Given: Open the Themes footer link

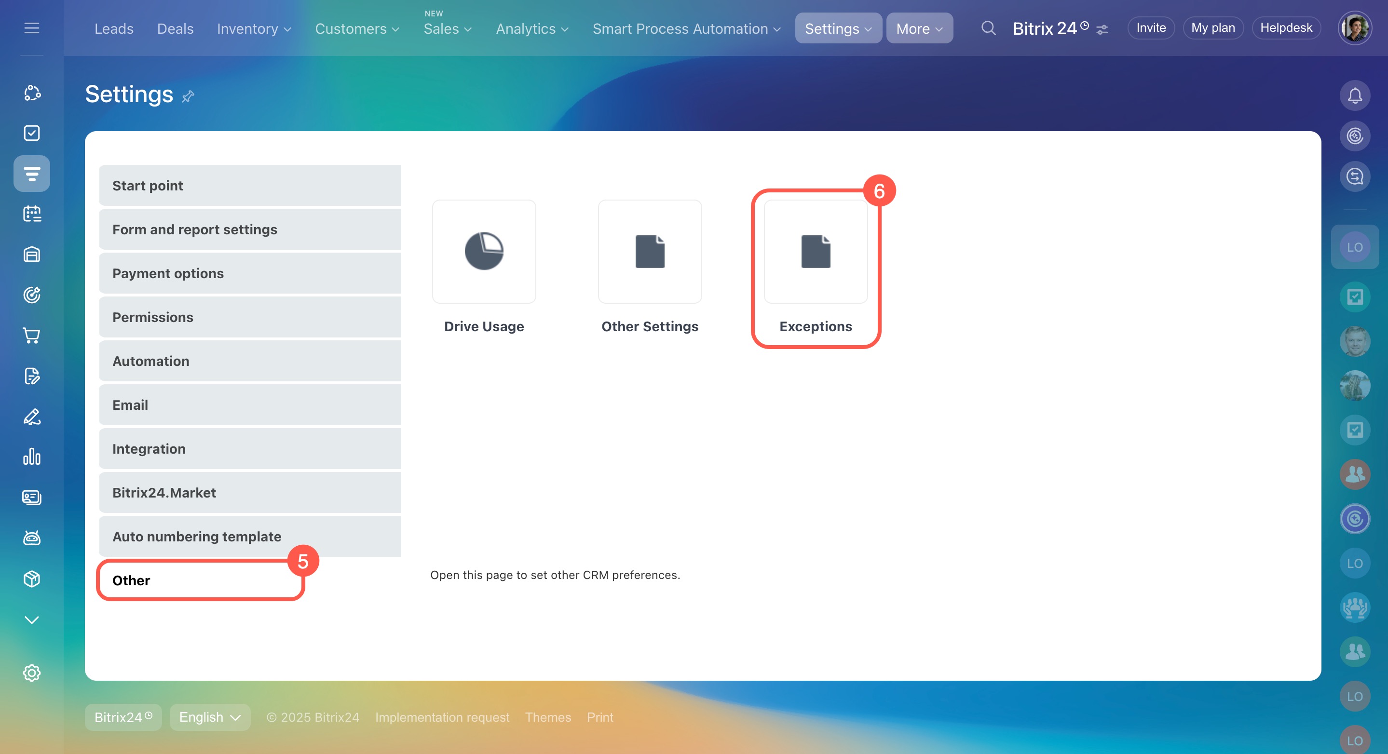Looking at the screenshot, I should click(x=547, y=717).
